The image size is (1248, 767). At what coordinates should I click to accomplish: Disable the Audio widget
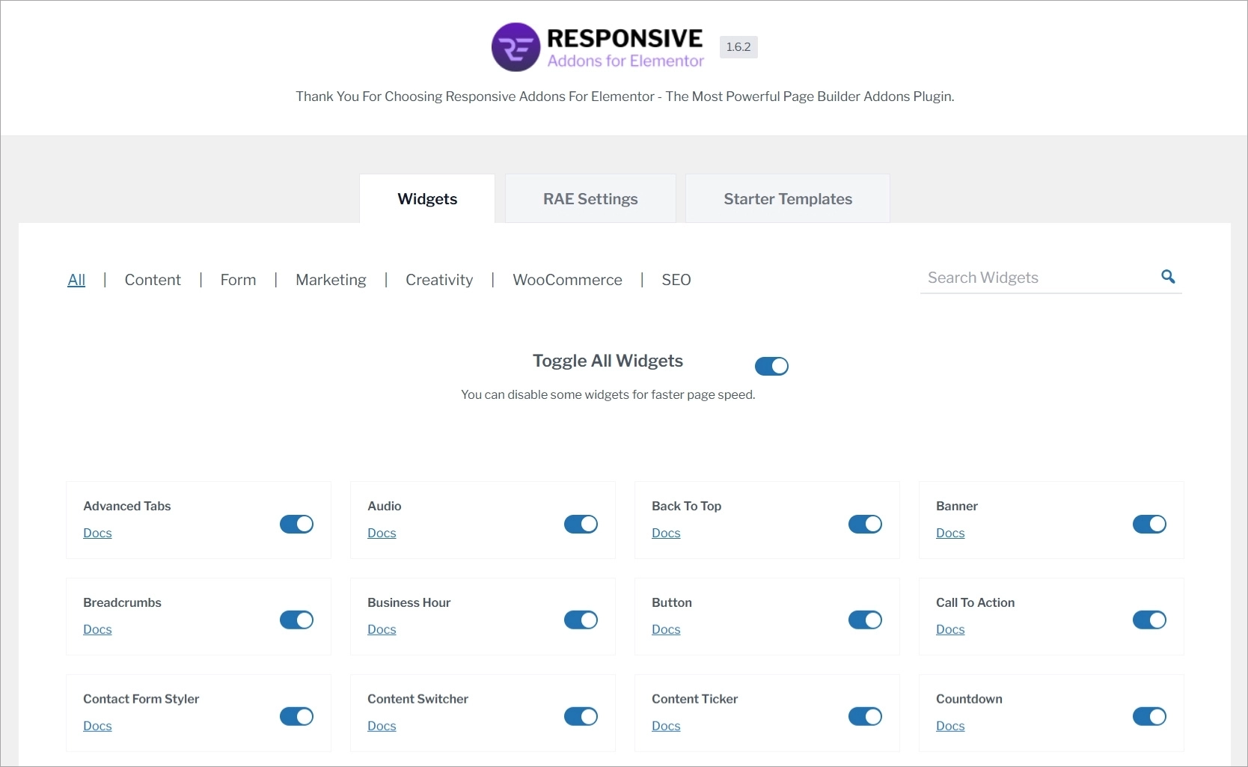click(x=580, y=524)
